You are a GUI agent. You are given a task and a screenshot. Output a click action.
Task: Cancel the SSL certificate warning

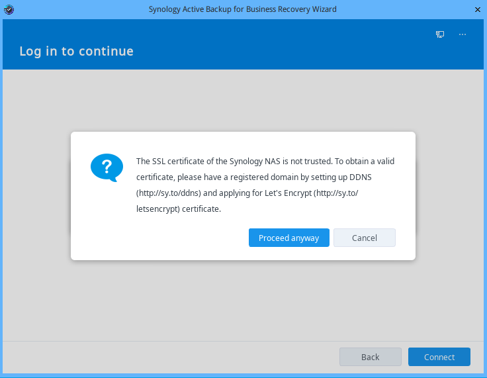(364, 238)
